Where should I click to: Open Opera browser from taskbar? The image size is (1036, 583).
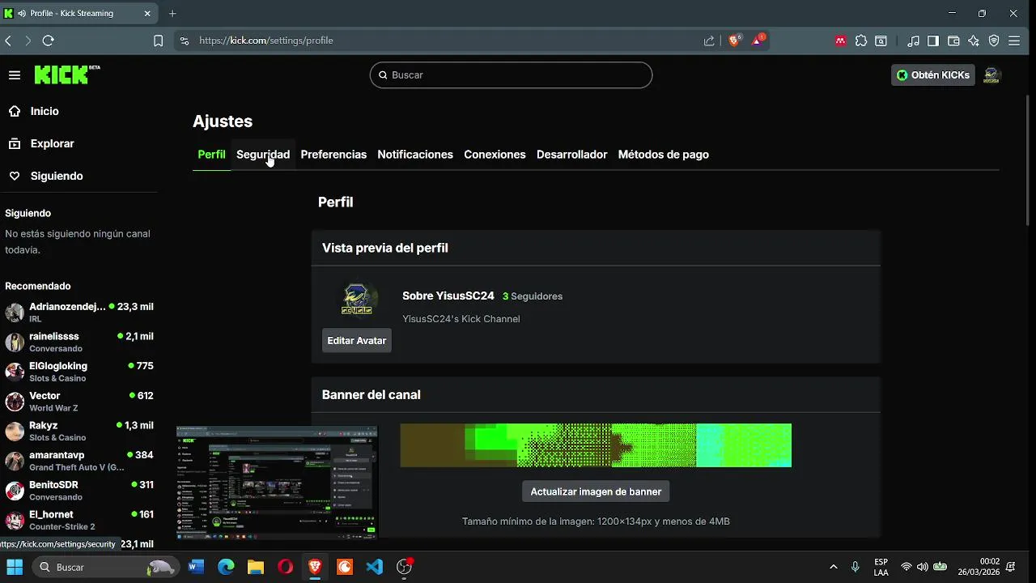(x=285, y=567)
